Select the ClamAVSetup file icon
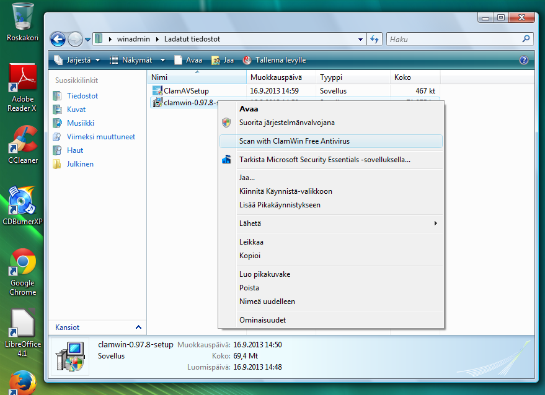545x395 pixels. tap(157, 90)
